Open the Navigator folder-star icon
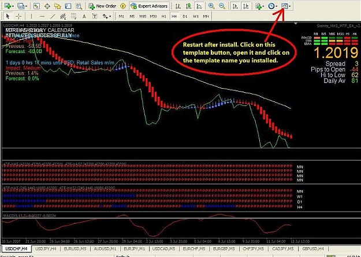Image resolution: width=361 pixels, height=257 pixels. 58,6
